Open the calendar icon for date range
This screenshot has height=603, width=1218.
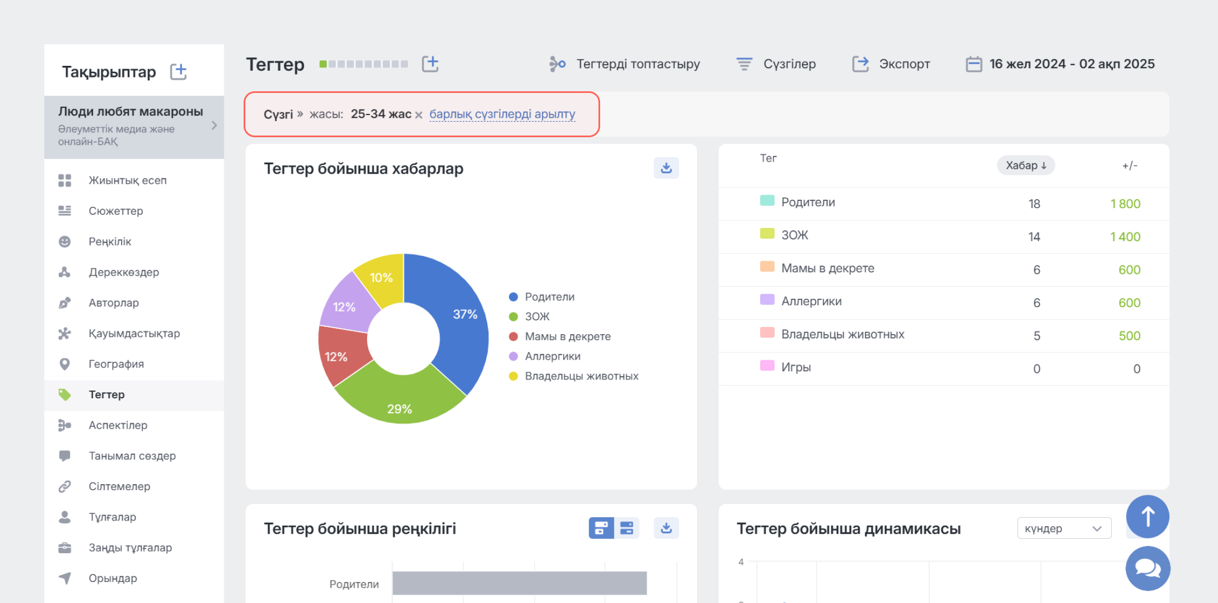(x=974, y=64)
